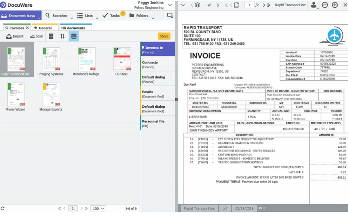Choose the Invoices in (Finance) store dialog
The width and height of the screenshot is (348, 222).
coord(158,49)
